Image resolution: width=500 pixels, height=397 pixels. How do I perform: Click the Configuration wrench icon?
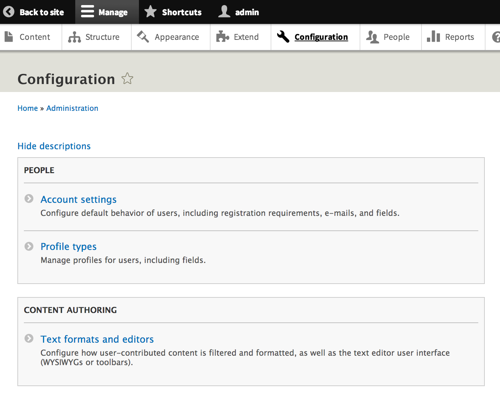click(283, 37)
